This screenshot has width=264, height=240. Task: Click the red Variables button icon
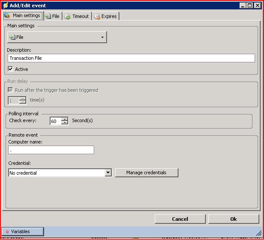[7, 231]
